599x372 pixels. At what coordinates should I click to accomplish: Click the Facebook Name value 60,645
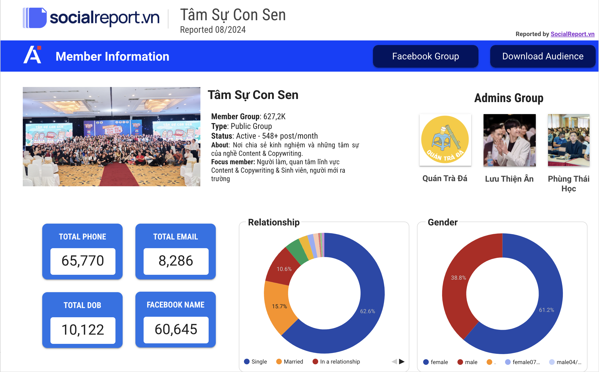tap(176, 330)
